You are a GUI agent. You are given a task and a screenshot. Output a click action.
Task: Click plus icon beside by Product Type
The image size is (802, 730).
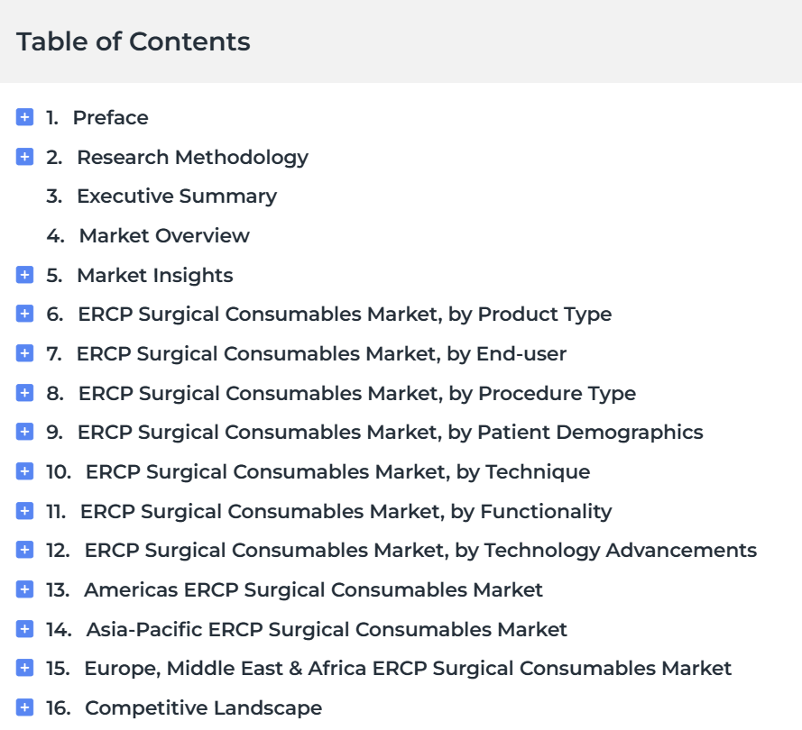24,314
